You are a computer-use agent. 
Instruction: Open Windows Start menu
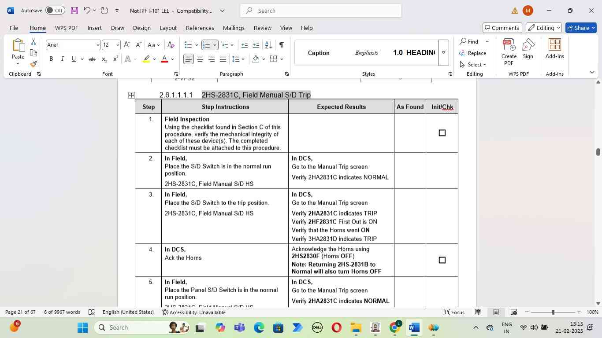[83, 327]
